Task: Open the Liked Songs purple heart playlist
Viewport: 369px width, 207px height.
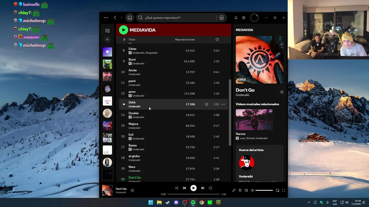Action: tap(108, 52)
